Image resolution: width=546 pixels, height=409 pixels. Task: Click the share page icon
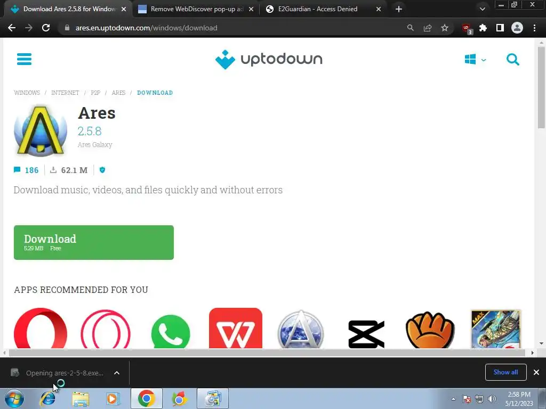pyautogui.click(x=427, y=28)
